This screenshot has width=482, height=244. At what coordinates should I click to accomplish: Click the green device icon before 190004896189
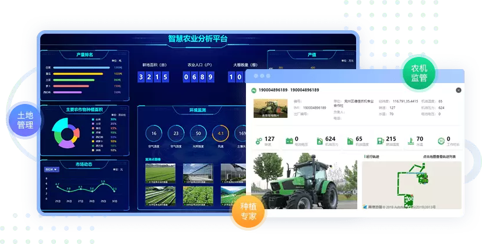[x=254, y=90]
